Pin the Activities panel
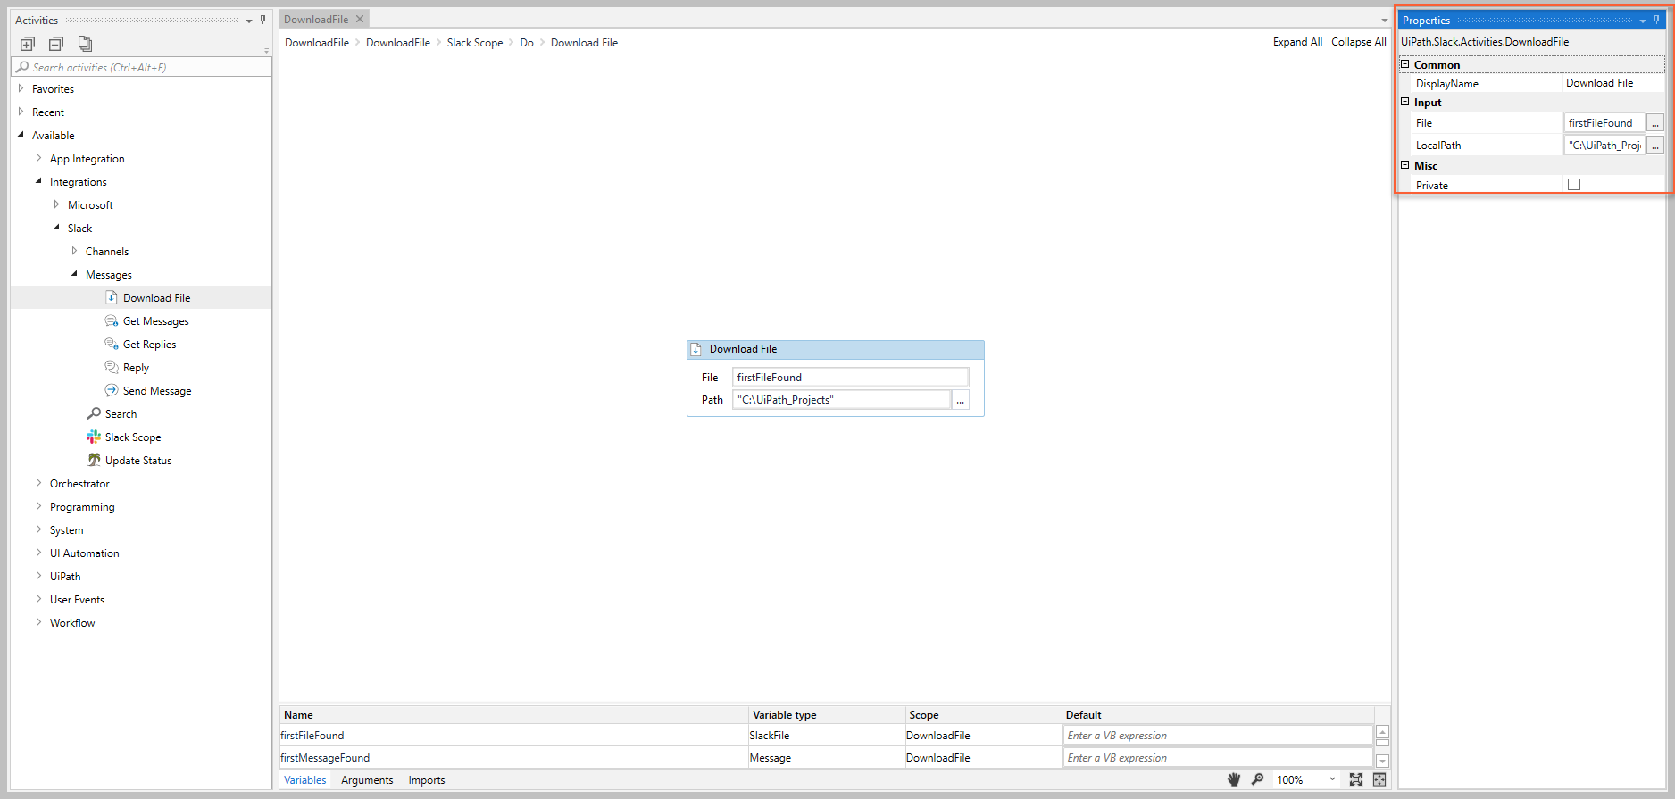This screenshot has width=1675, height=799. click(263, 20)
